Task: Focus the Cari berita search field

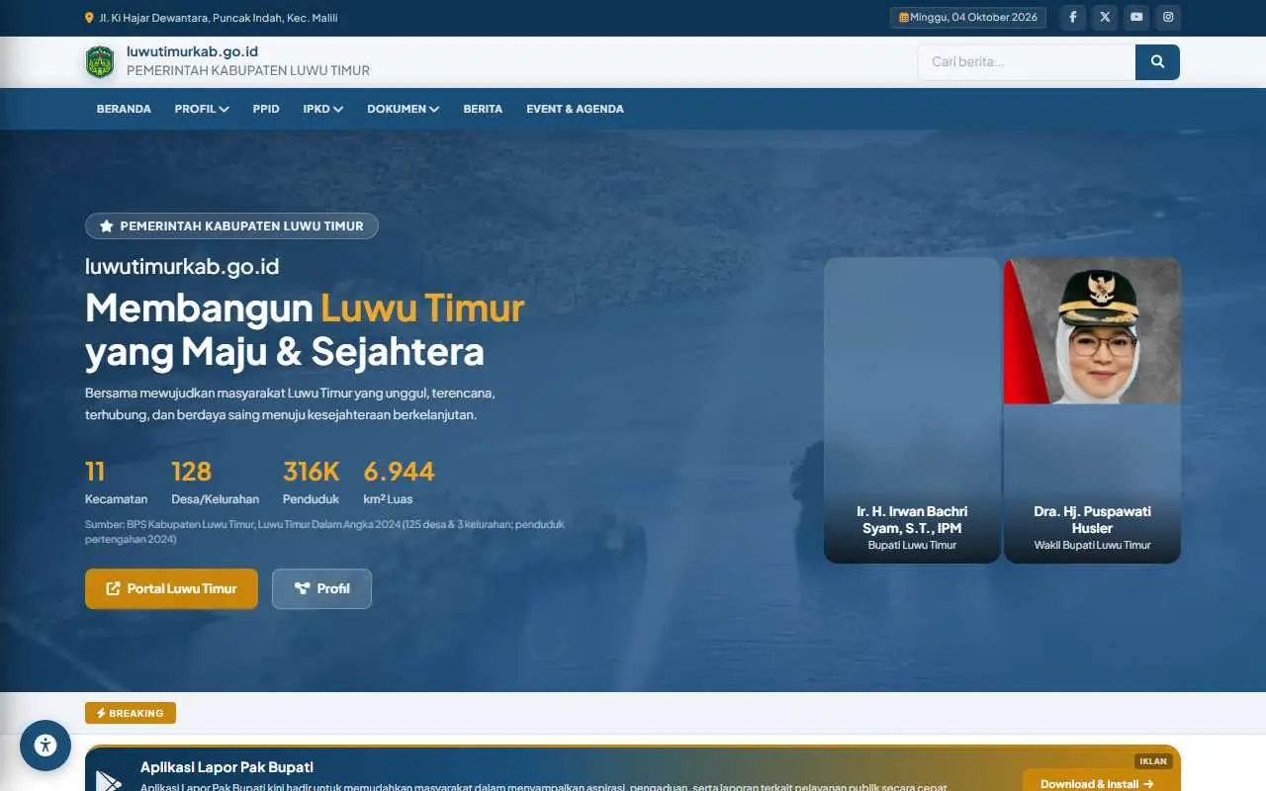Action: pyautogui.click(x=1026, y=62)
